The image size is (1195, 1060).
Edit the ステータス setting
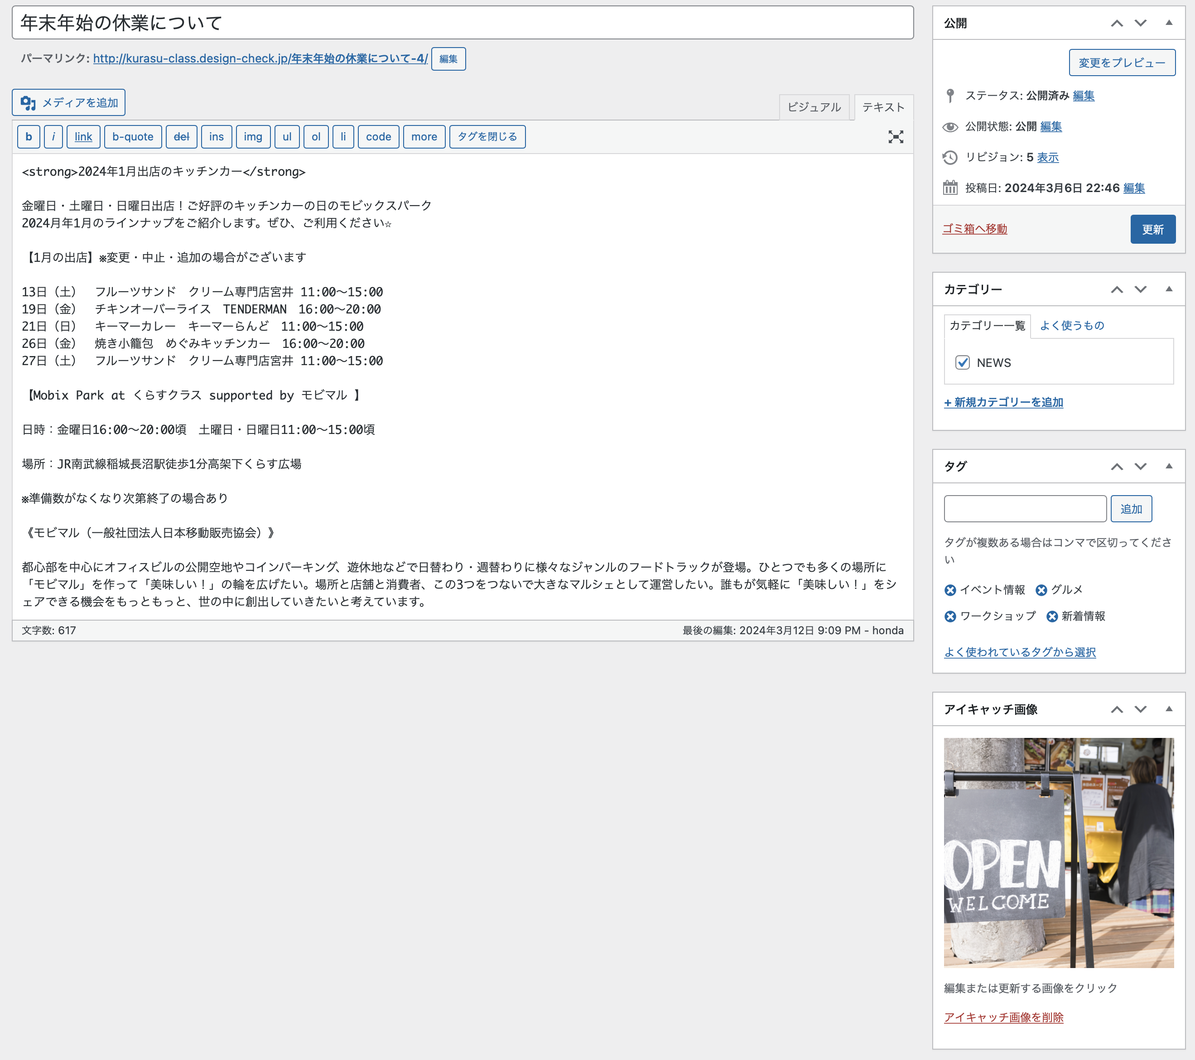point(1083,96)
